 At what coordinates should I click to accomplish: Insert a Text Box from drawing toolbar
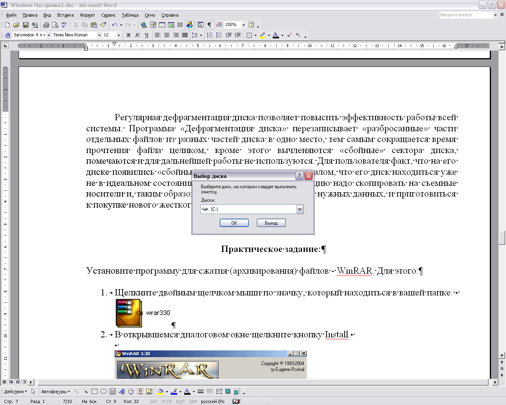113,392
